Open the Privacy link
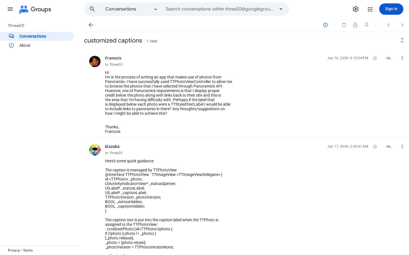This screenshot has height=255, width=409. pyautogui.click(x=14, y=250)
